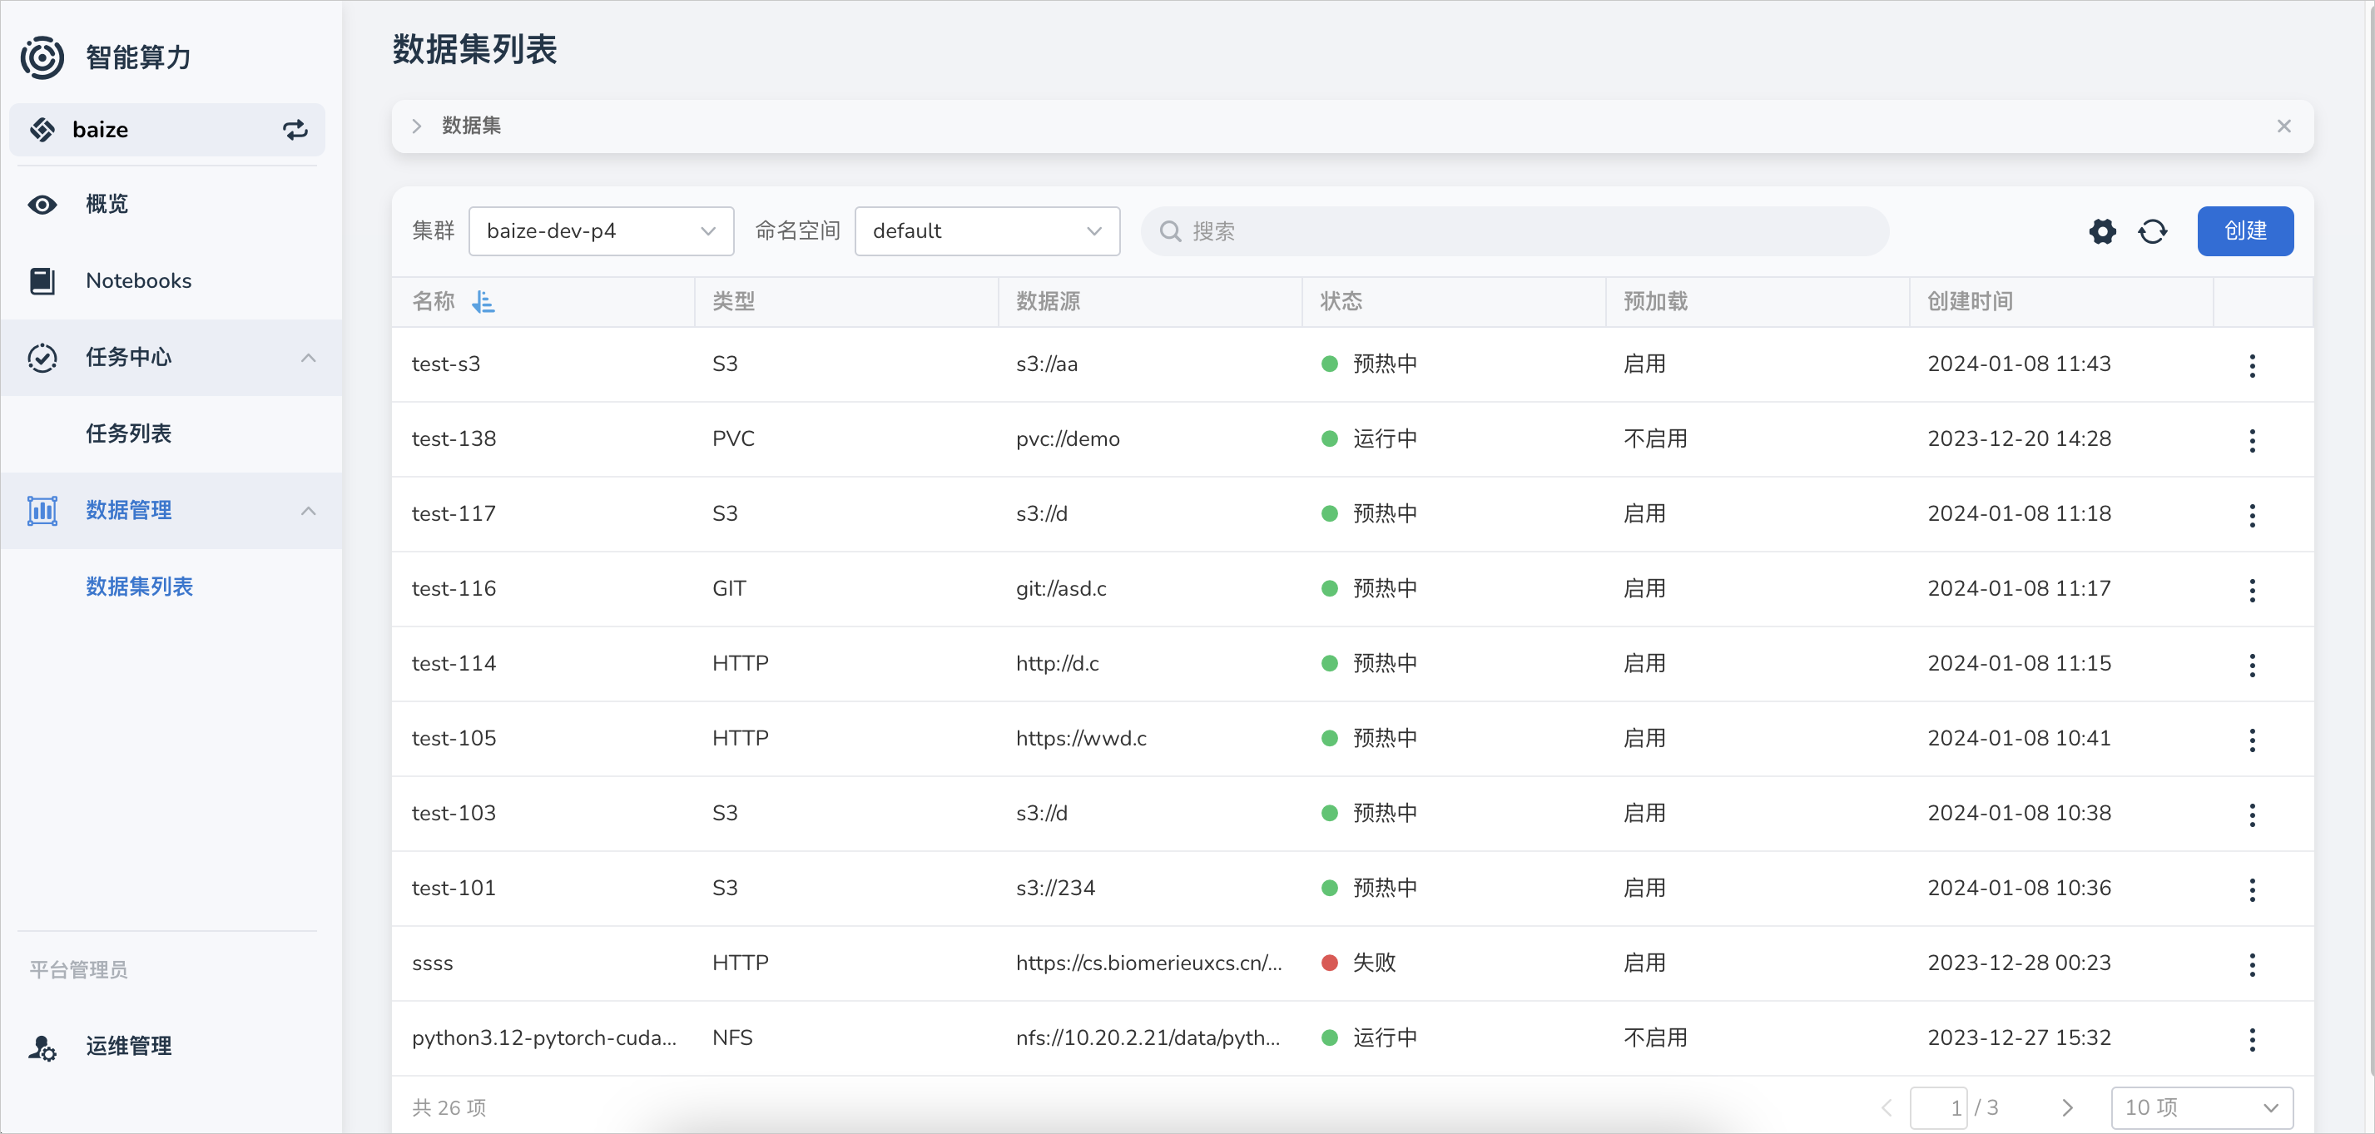
Task: Click the page number input box
Action: coord(1939,1107)
